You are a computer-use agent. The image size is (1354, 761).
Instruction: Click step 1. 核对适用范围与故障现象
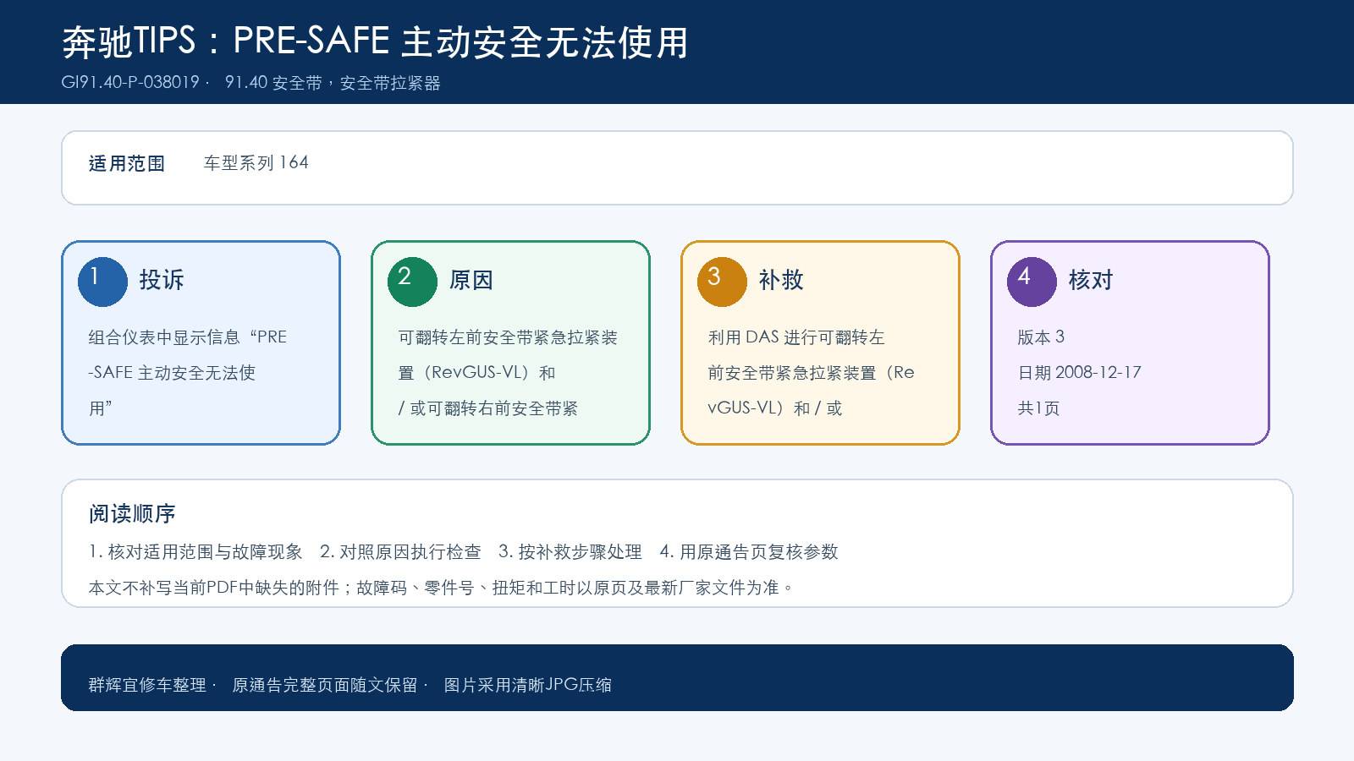pos(195,552)
